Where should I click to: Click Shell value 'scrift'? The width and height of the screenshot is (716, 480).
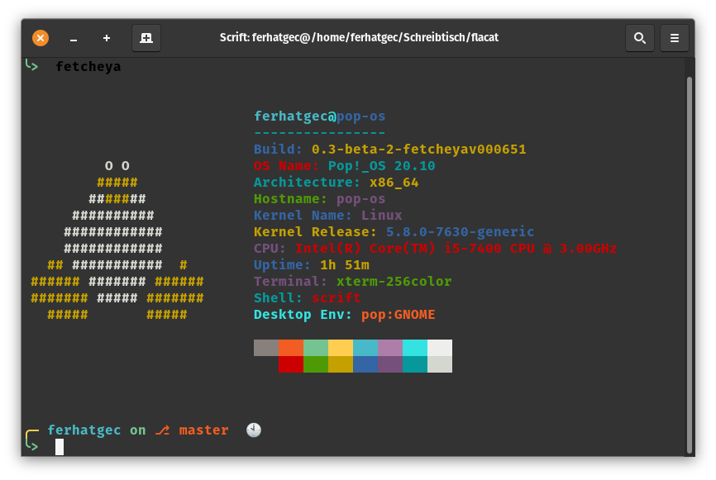coord(337,298)
